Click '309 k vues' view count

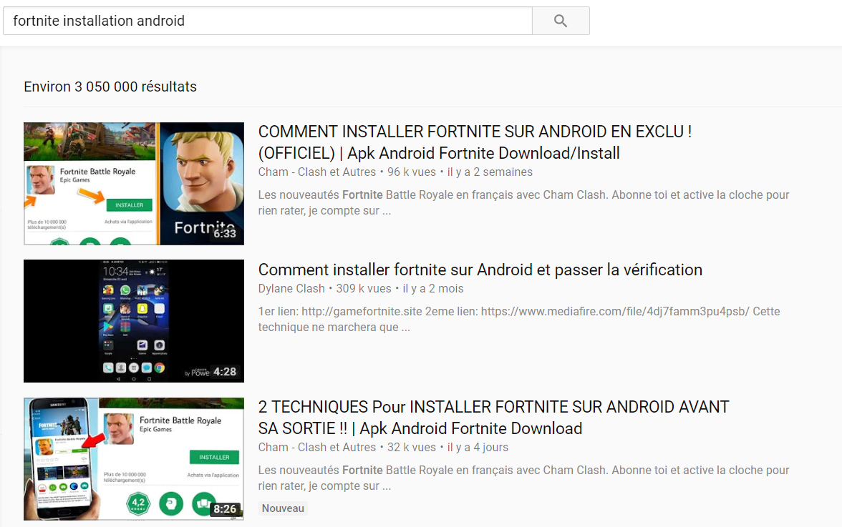tap(364, 288)
